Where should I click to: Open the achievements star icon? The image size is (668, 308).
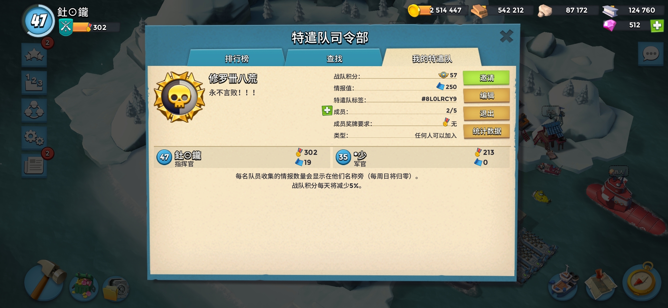(x=34, y=55)
